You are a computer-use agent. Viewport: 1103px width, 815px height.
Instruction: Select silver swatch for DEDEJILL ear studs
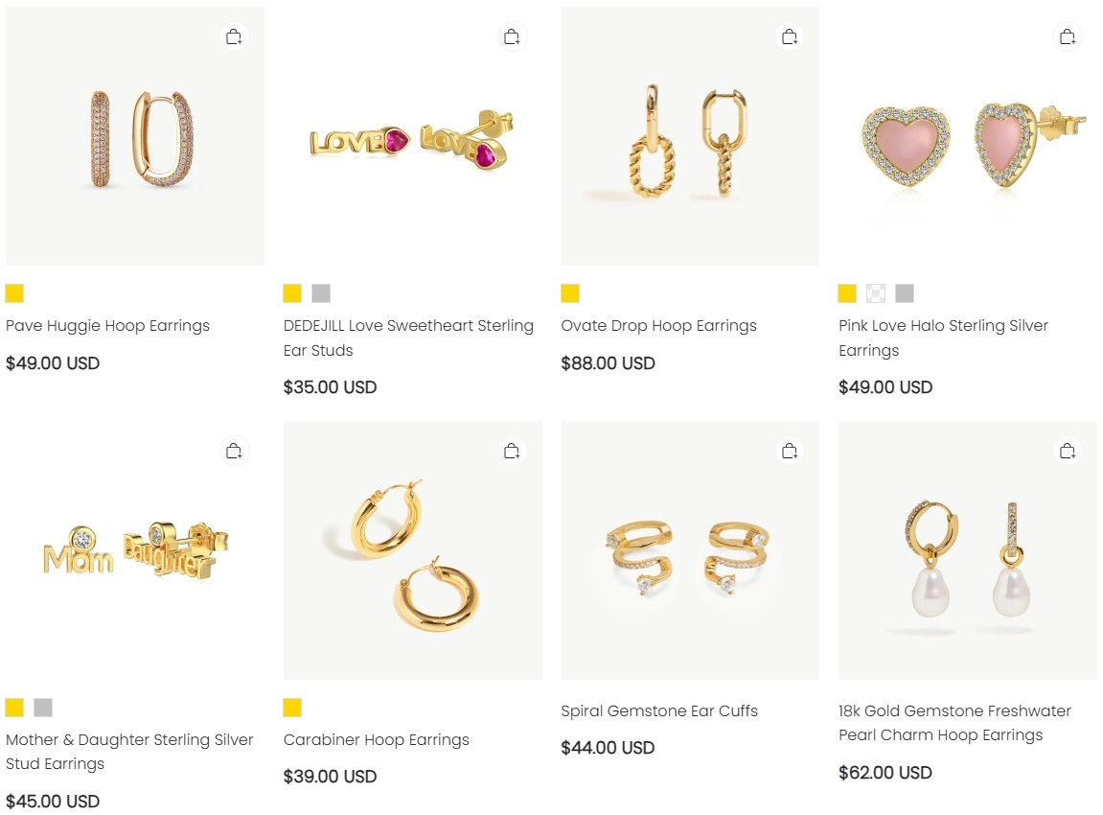click(x=320, y=293)
